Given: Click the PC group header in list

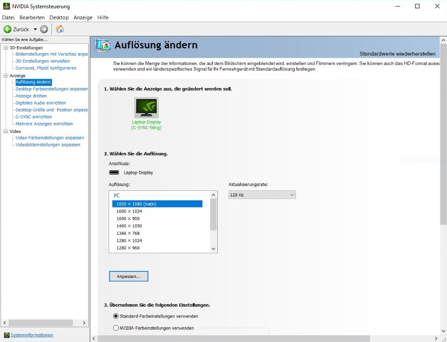Looking at the screenshot, I should pos(117,196).
